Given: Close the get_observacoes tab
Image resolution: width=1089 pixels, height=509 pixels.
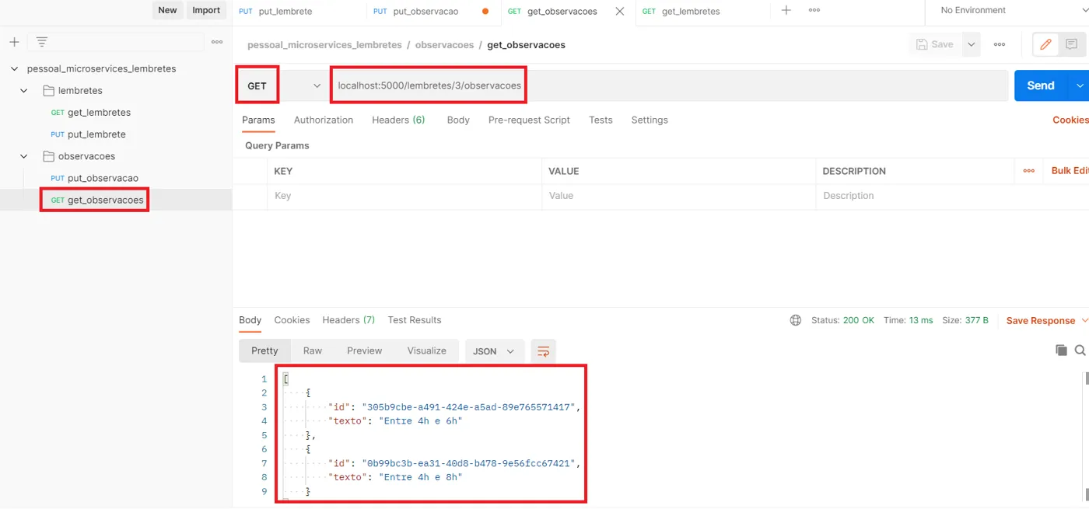Looking at the screenshot, I should click(x=620, y=11).
